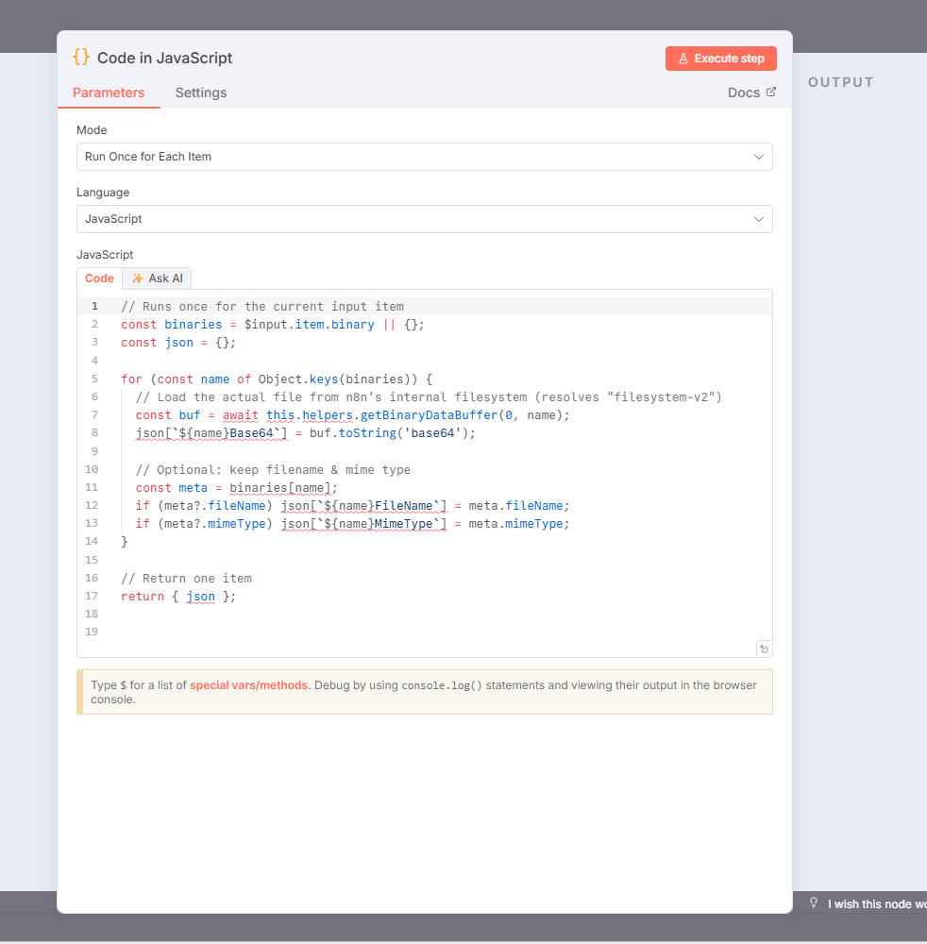The width and height of the screenshot is (927, 944).
Task: Click the sparkle icon on Ask AI
Action: pos(138,278)
